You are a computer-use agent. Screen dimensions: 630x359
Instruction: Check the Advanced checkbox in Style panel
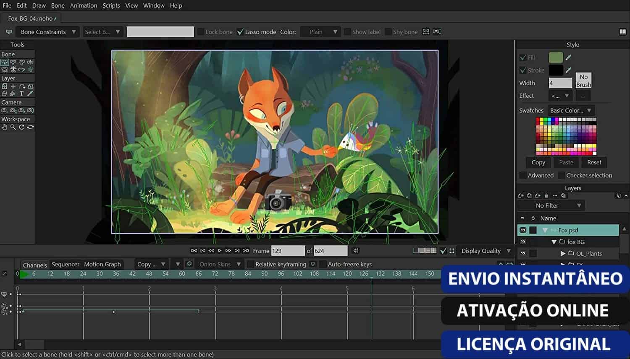[523, 175]
